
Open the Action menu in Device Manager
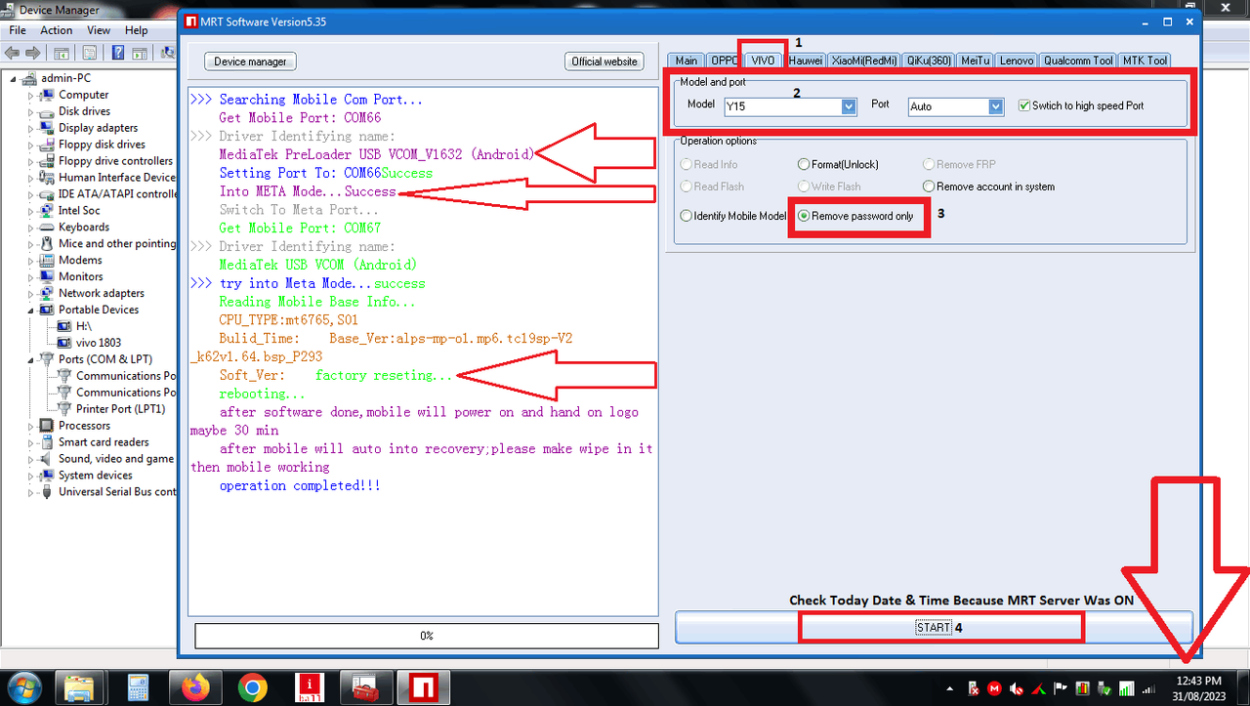pyautogui.click(x=57, y=30)
